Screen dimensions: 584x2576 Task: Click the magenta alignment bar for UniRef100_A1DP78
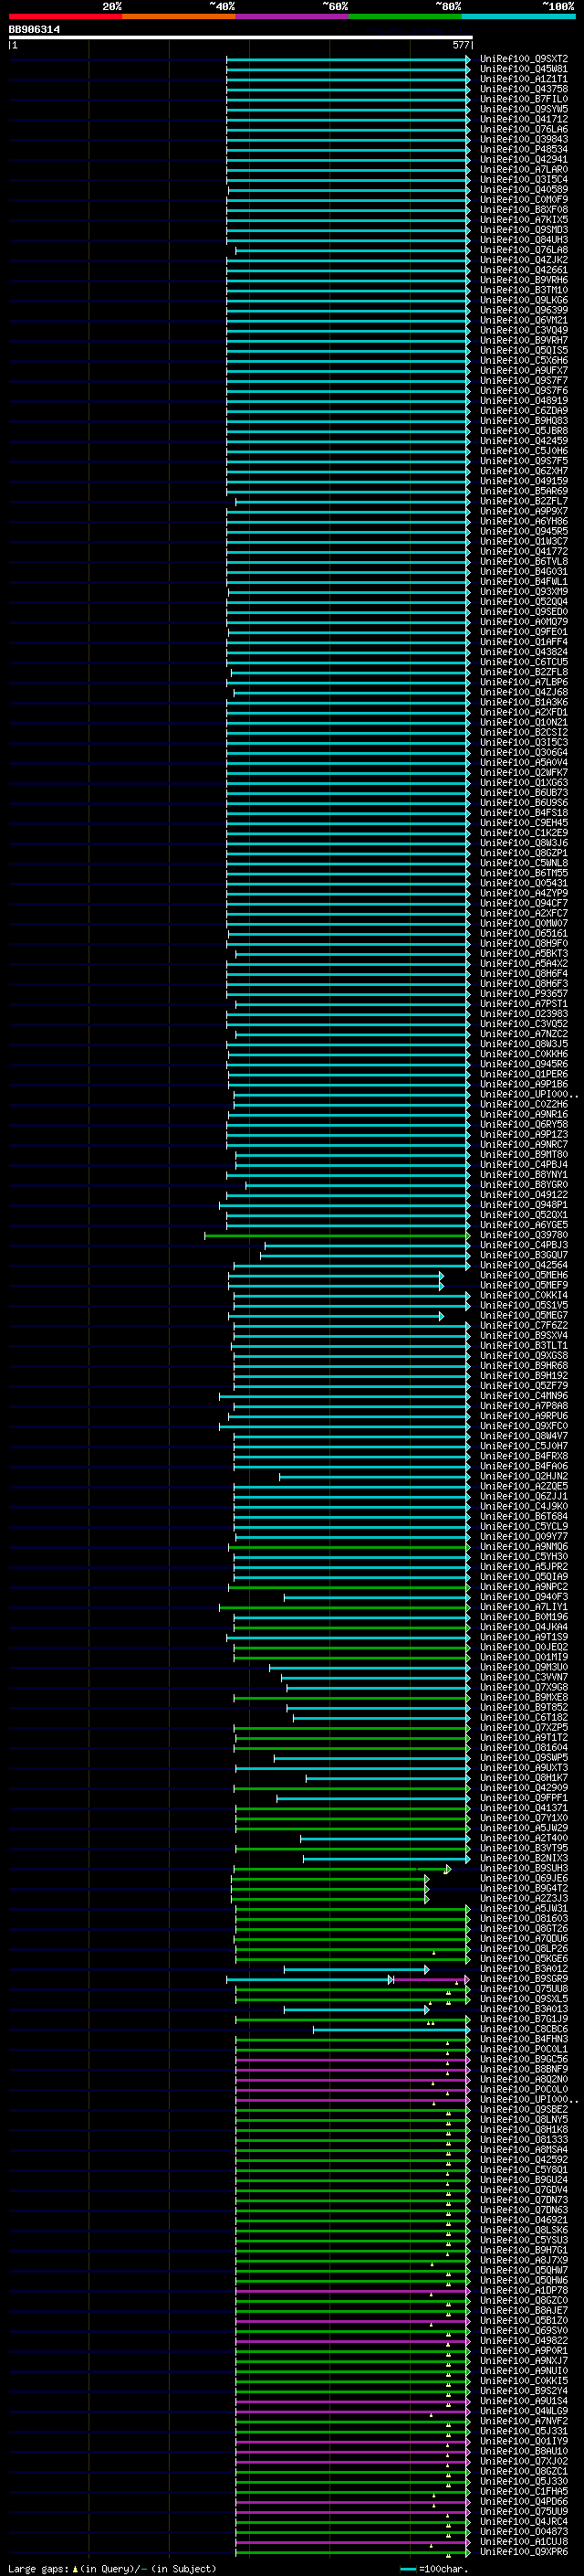click(x=352, y=2290)
